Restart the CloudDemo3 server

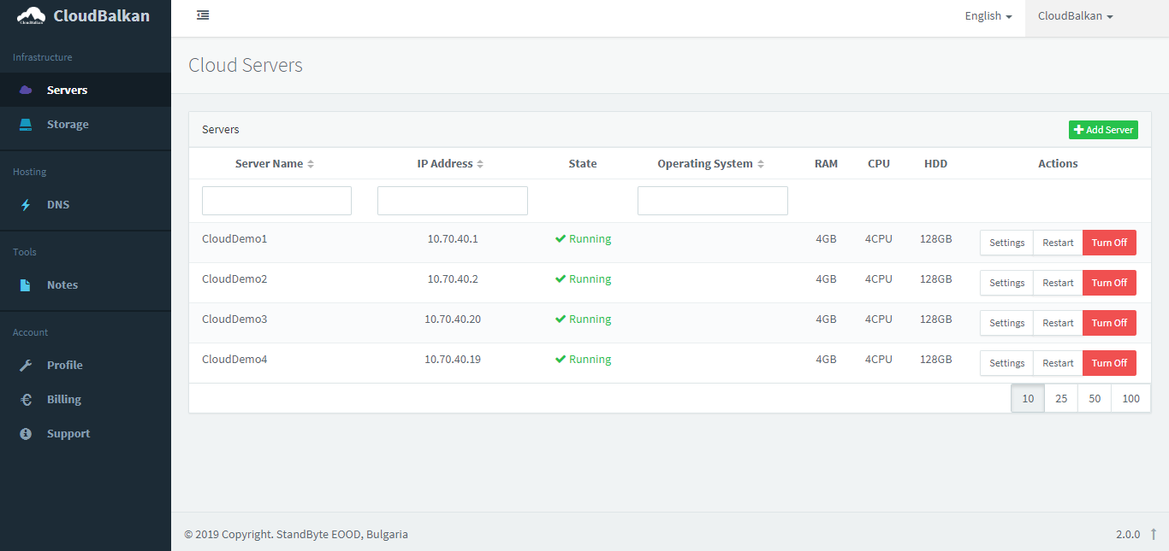[1058, 323]
